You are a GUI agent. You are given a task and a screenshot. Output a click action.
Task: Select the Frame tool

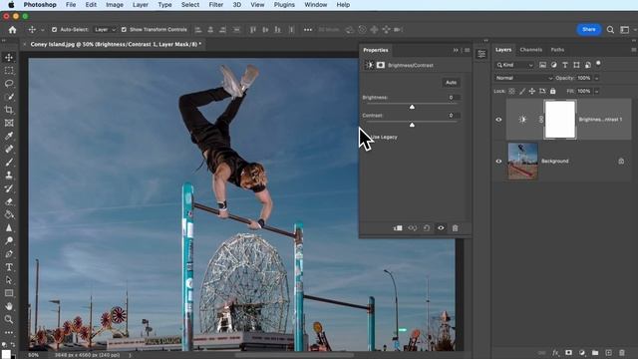tap(9, 123)
